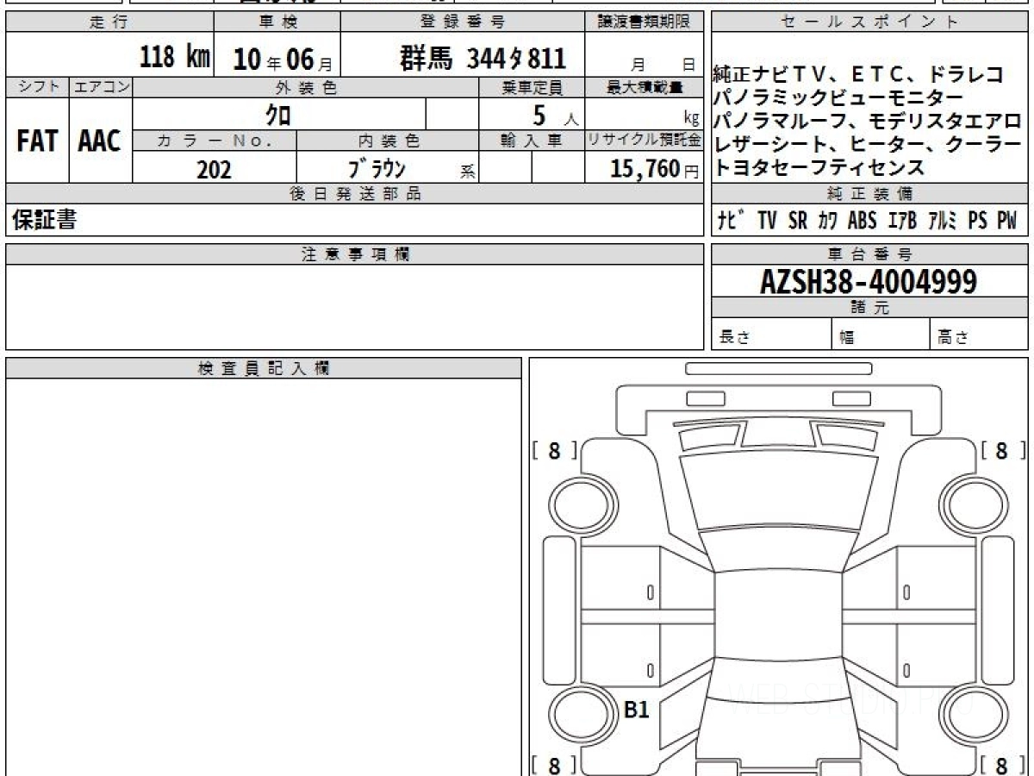The image size is (1034, 776).
Task: Click the セールスポイント sales point header
Action: click(x=870, y=22)
